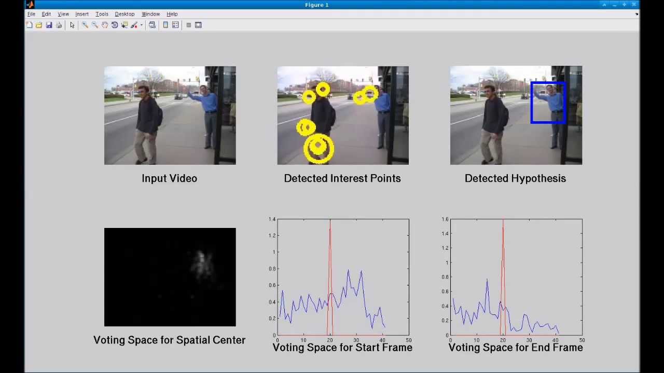The width and height of the screenshot is (664, 373).
Task: Click the Input Video image
Action: (x=170, y=116)
